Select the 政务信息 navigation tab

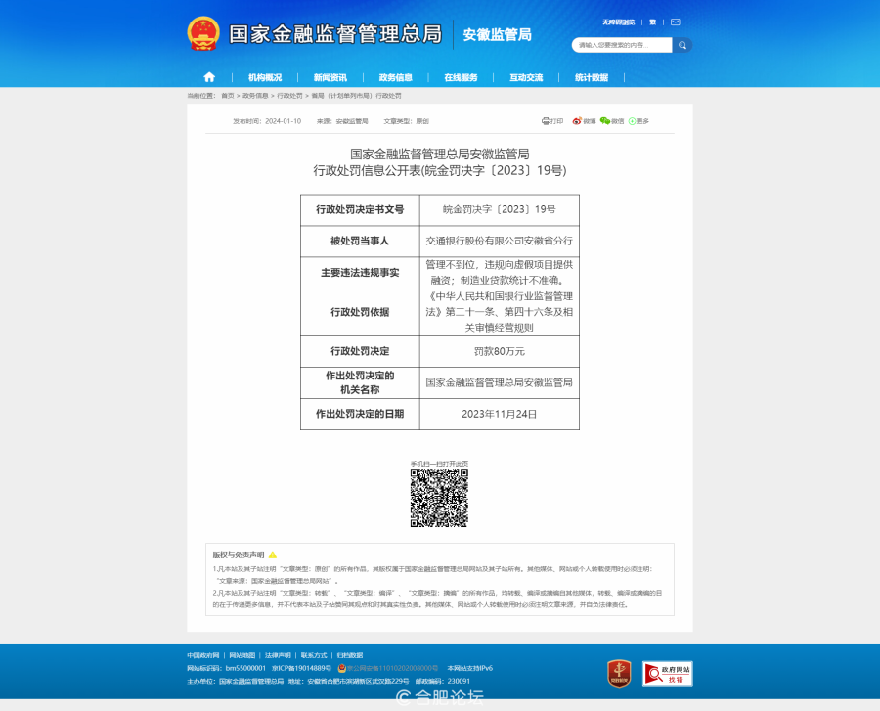(x=396, y=77)
